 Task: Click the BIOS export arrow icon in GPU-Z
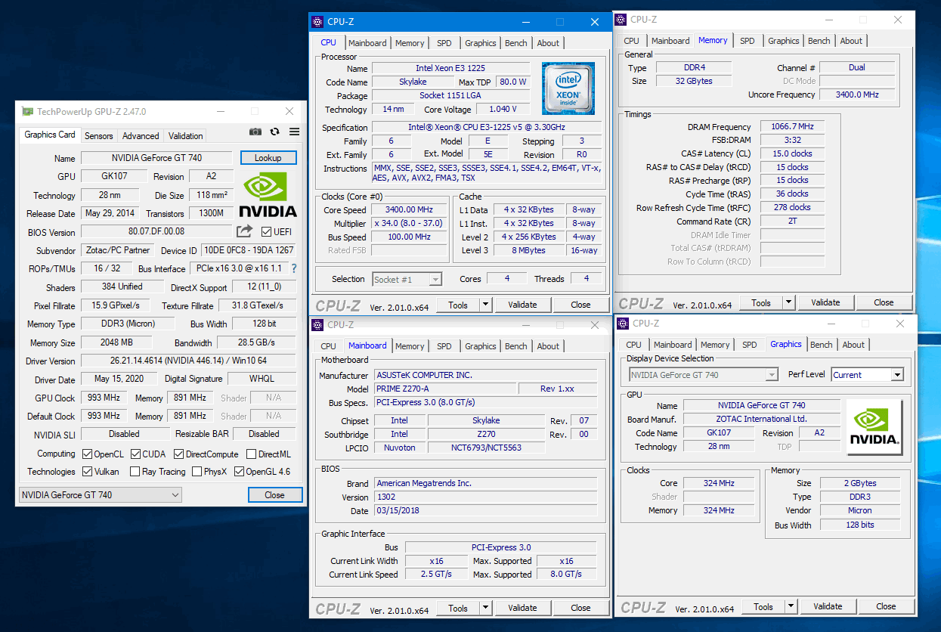244,231
